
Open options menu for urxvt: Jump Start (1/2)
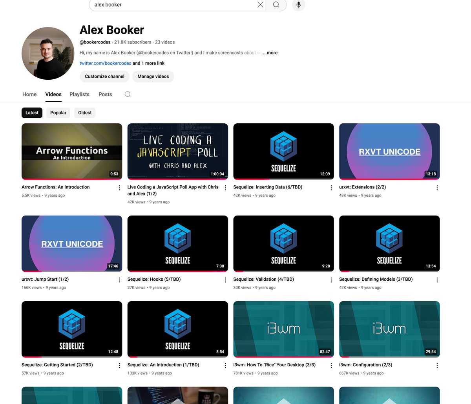point(119,280)
